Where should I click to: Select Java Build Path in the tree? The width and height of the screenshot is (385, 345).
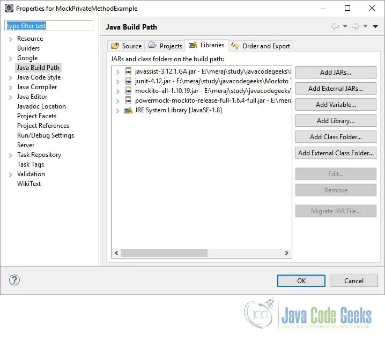point(38,68)
